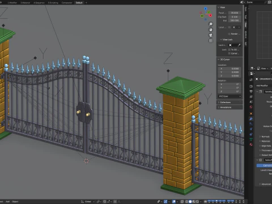Open the Tool properties tab icon

click(251, 80)
